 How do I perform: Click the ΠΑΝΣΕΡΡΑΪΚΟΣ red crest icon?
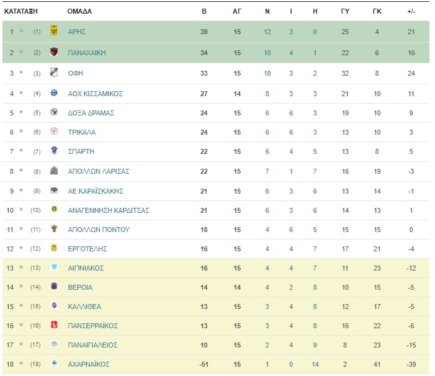[x=54, y=325]
